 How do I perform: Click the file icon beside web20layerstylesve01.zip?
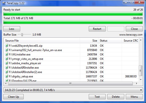pyautogui.click(x=7, y=46)
